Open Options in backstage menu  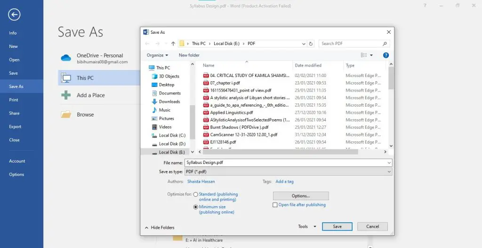16,174
